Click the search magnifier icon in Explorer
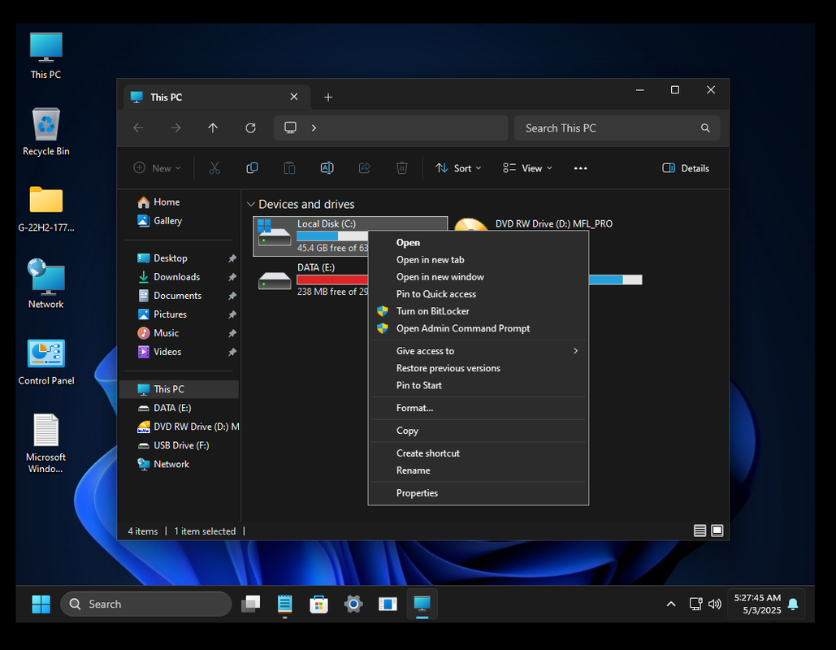The image size is (836, 650). point(705,128)
